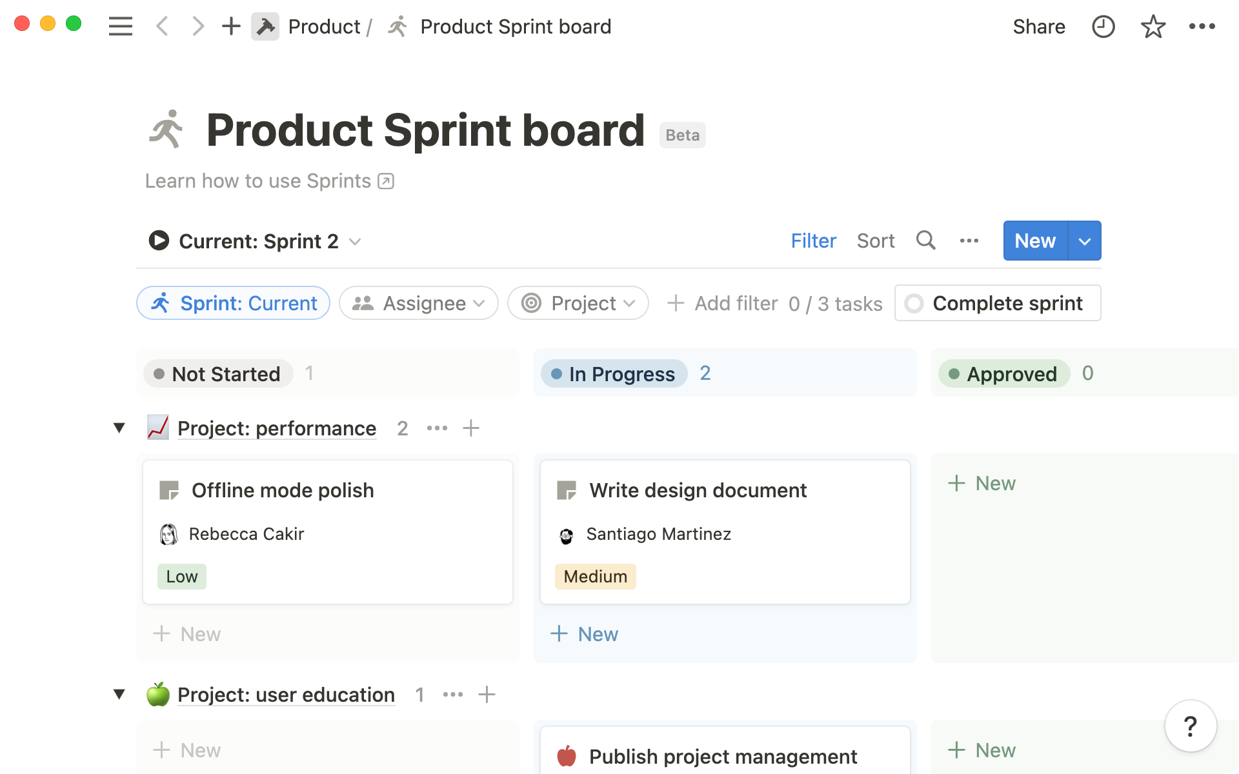Open page history via the clock icon

(1103, 26)
